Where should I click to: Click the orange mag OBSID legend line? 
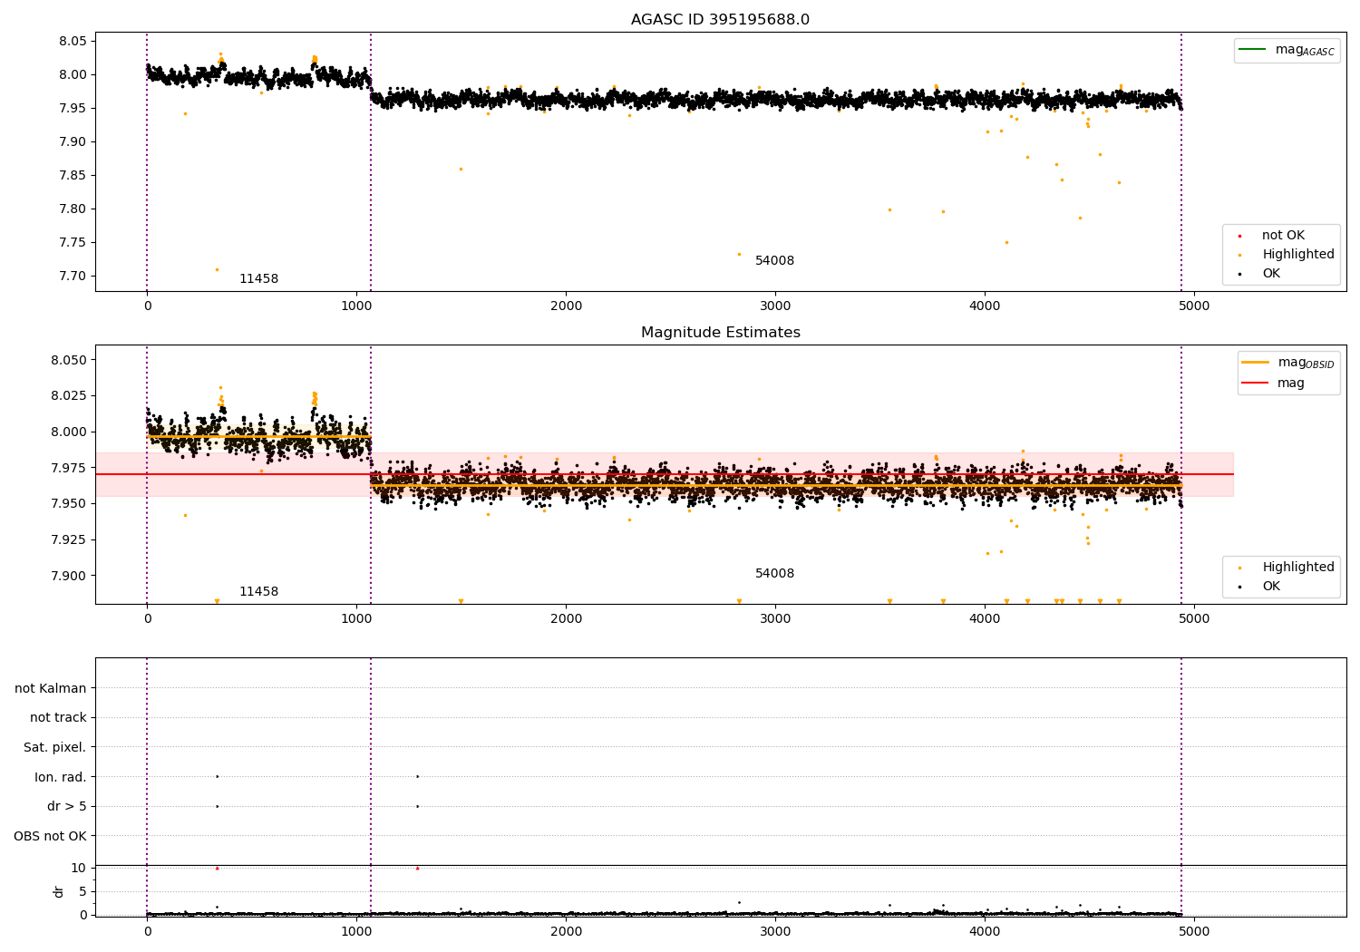point(1256,362)
